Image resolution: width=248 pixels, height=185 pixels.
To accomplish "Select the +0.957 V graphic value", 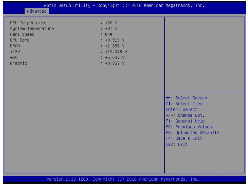I will click(x=115, y=63).
